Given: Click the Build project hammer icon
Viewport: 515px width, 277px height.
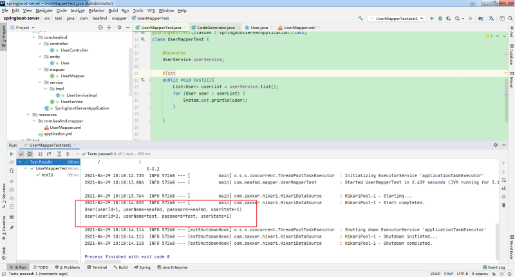Looking at the screenshot, I should [x=359, y=19].
